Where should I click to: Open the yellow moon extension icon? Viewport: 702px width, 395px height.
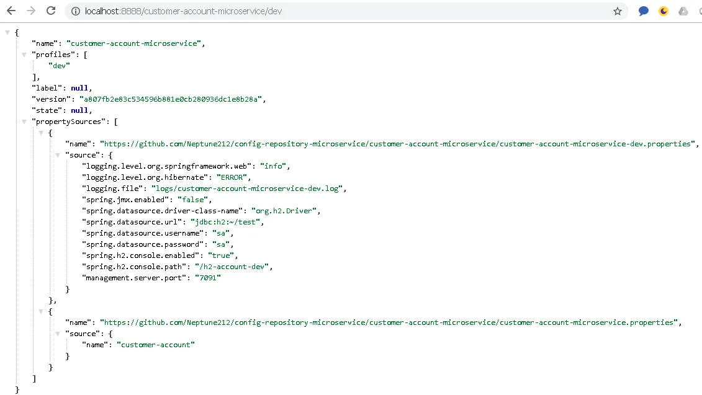pyautogui.click(x=664, y=11)
